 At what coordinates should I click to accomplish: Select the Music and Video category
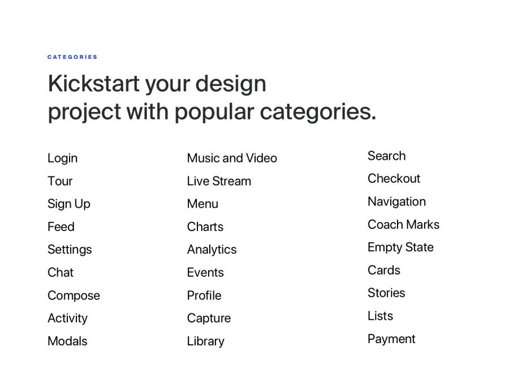(x=232, y=159)
